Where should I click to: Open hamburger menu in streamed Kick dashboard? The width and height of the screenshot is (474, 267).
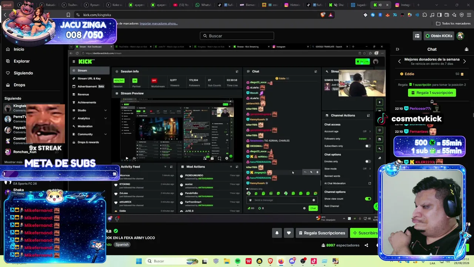click(74, 62)
